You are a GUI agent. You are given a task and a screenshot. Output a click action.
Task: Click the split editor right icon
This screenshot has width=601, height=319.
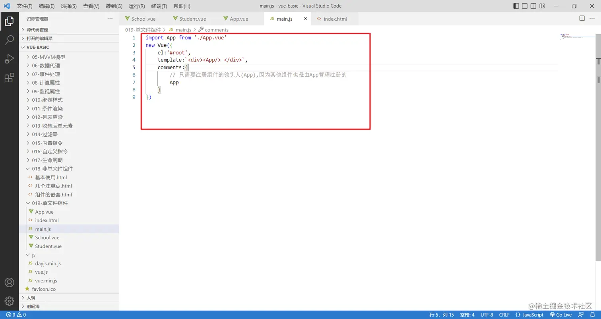(582, 19)
